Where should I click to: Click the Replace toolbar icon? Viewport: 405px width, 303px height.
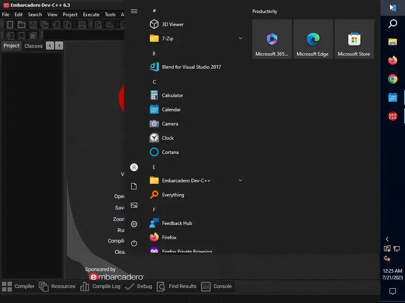[110, 25]
